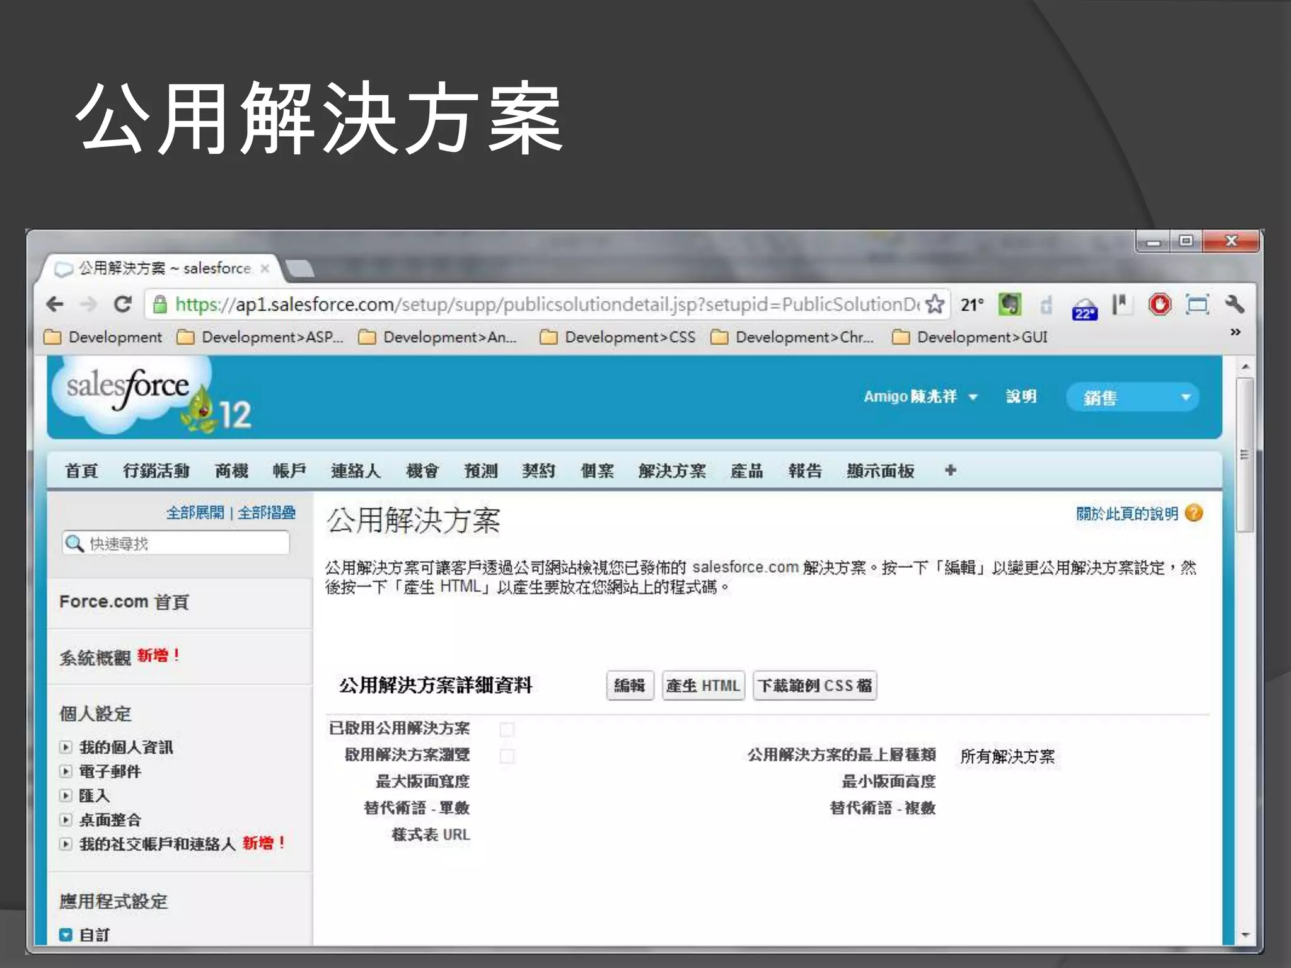Expand the 電子郵件 sidebar item
The width and height of the screenshot is (1291, 968).
(x=66, y=771)
